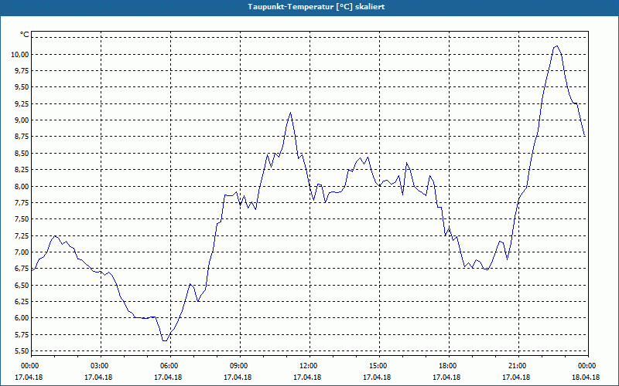Select the 7,00 y-axis value
Image resolution: width=619 pixels, height=386 pixels.
[x=21, y=252]
